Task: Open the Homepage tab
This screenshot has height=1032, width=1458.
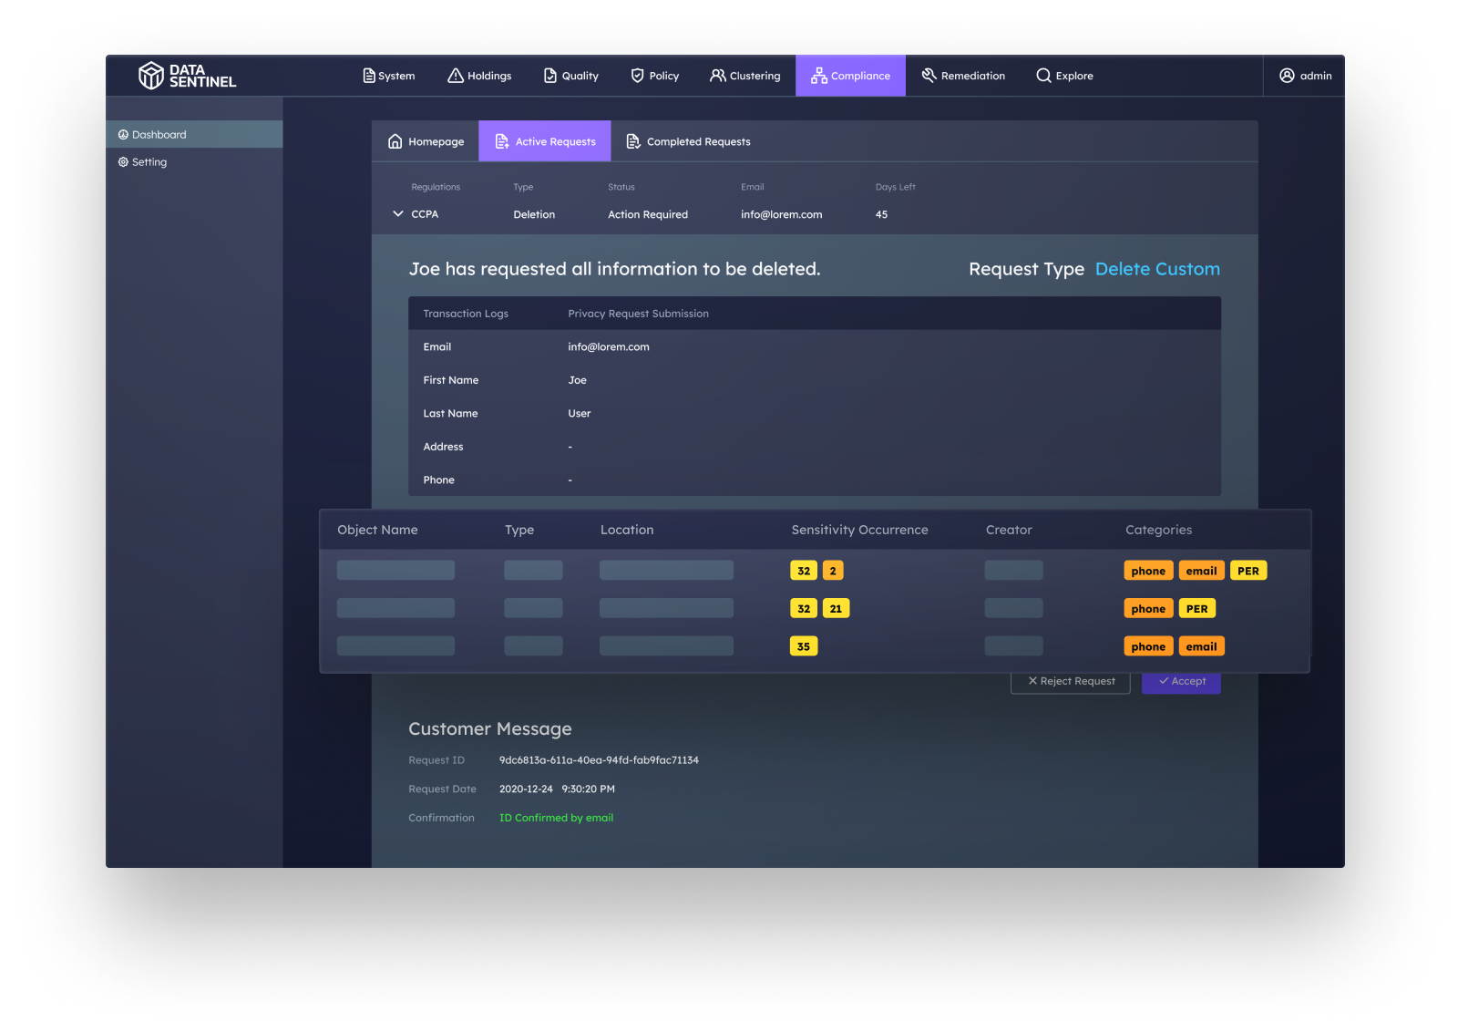Action: tap(425, 140)
